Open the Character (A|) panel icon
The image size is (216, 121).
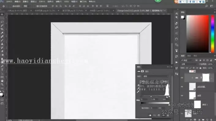click(x=176, y=13)
